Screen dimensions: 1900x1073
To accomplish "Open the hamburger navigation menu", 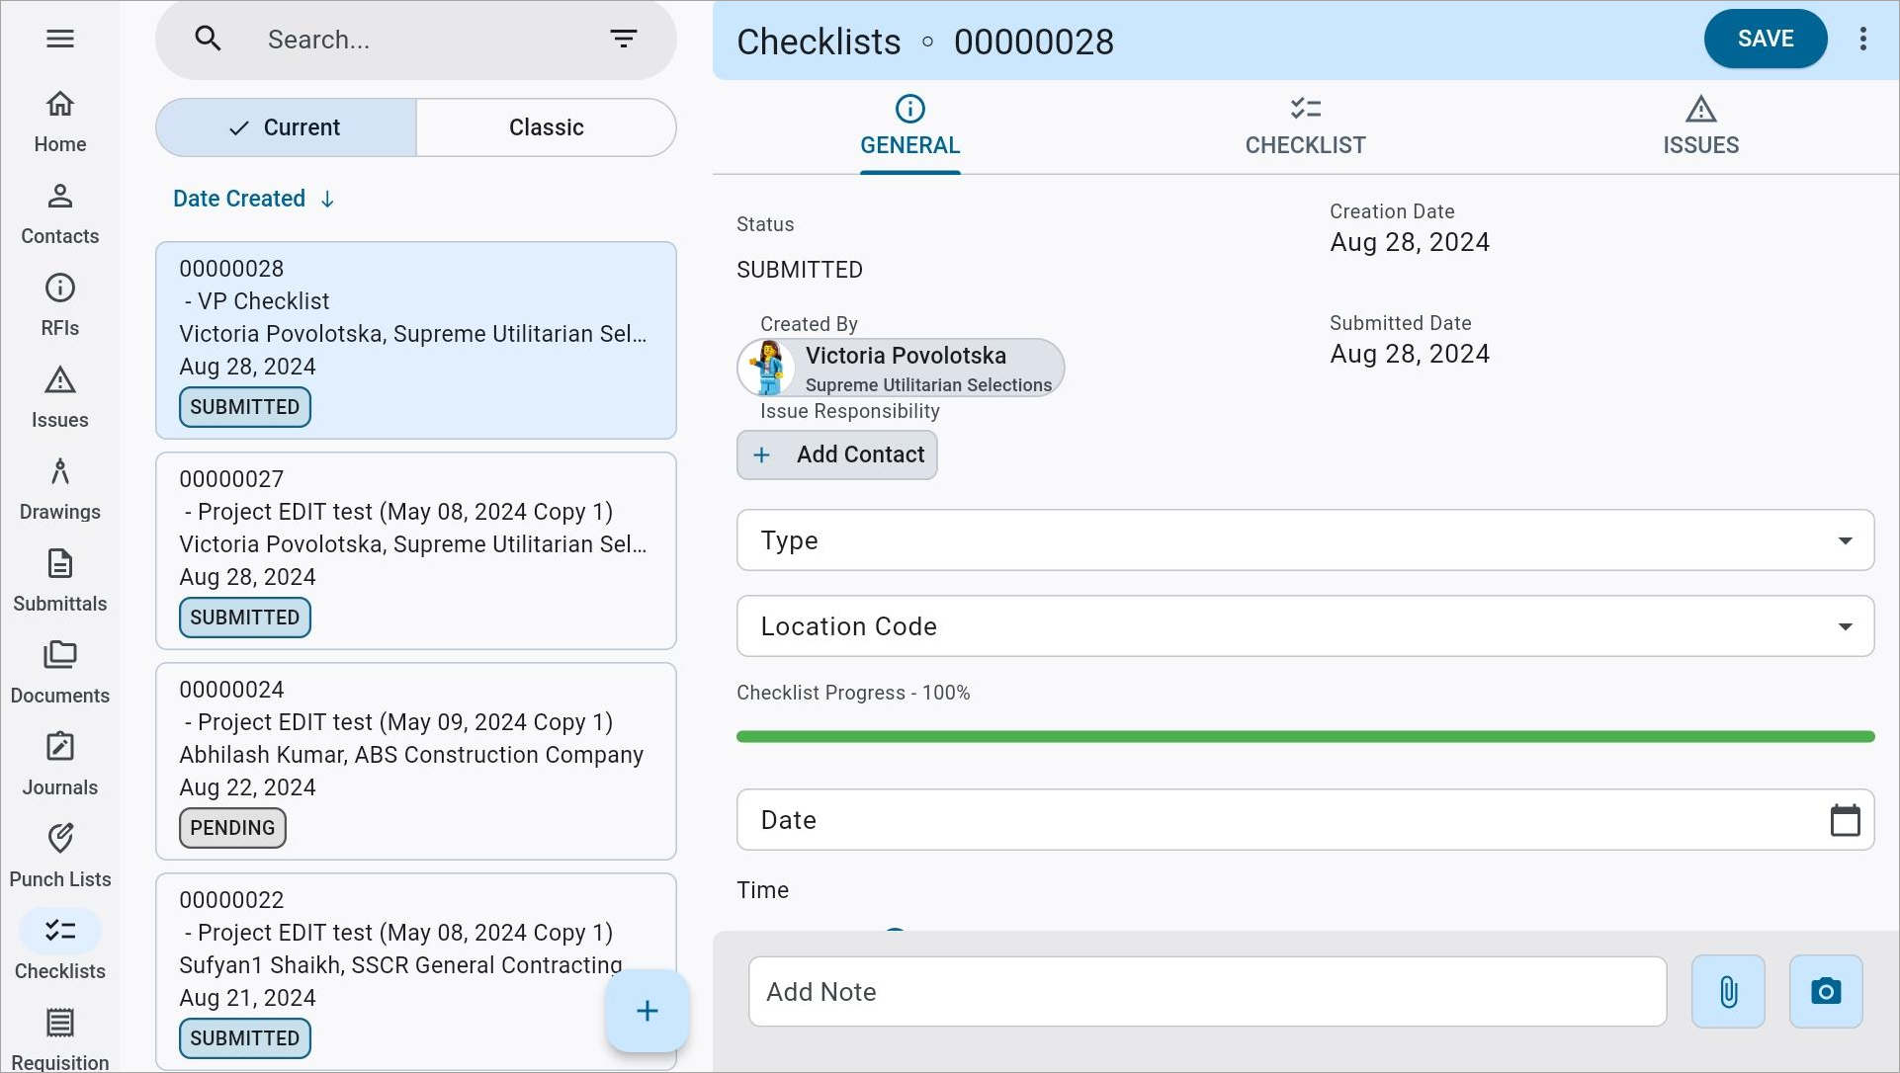I will [59, 39].
